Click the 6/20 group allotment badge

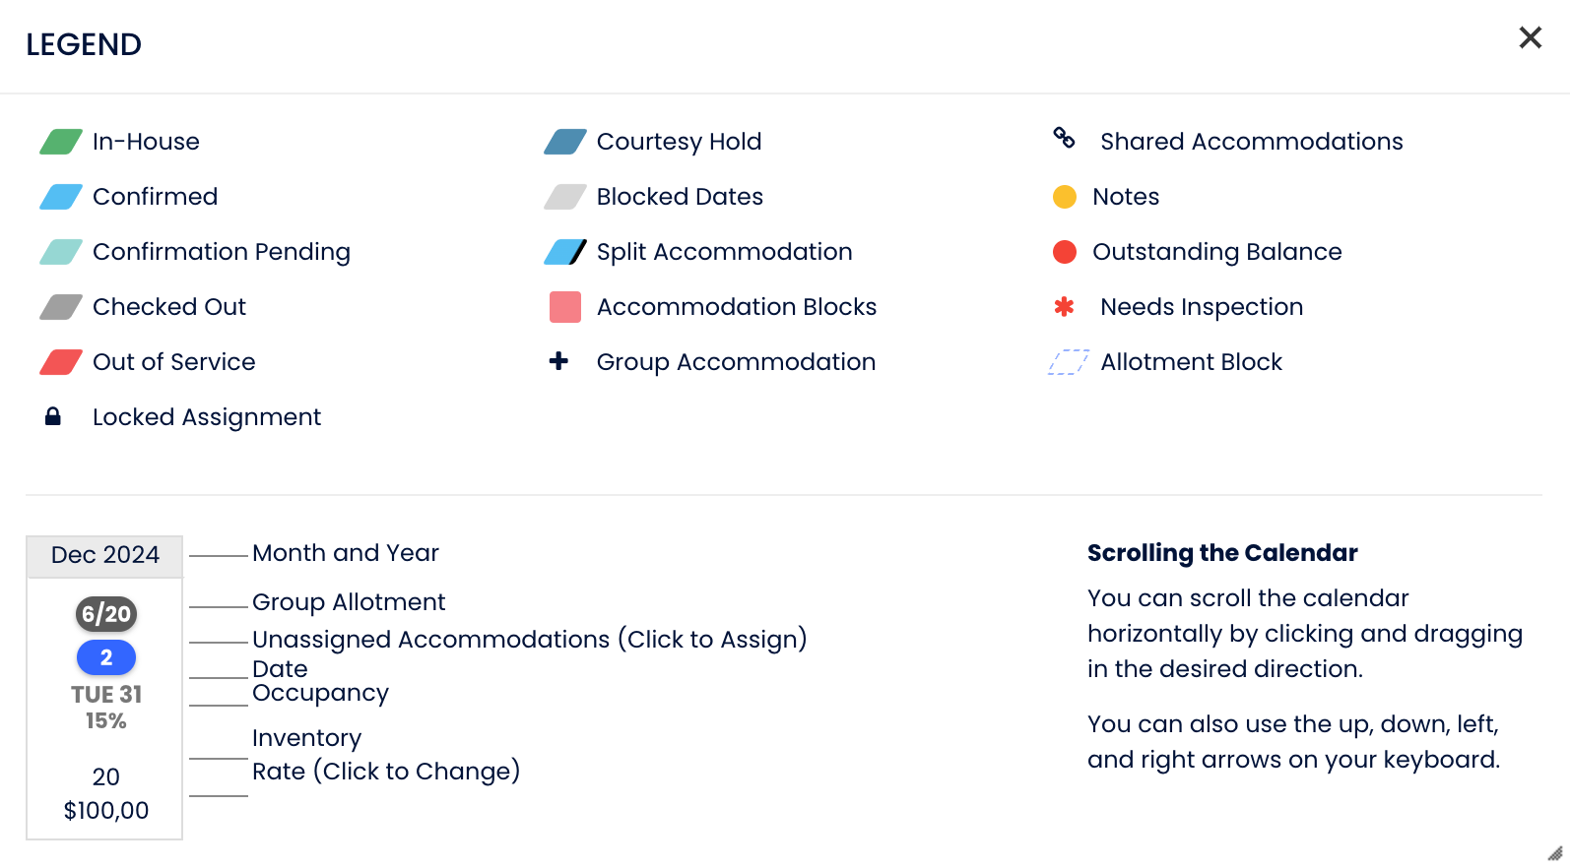[x=106, y=614]
